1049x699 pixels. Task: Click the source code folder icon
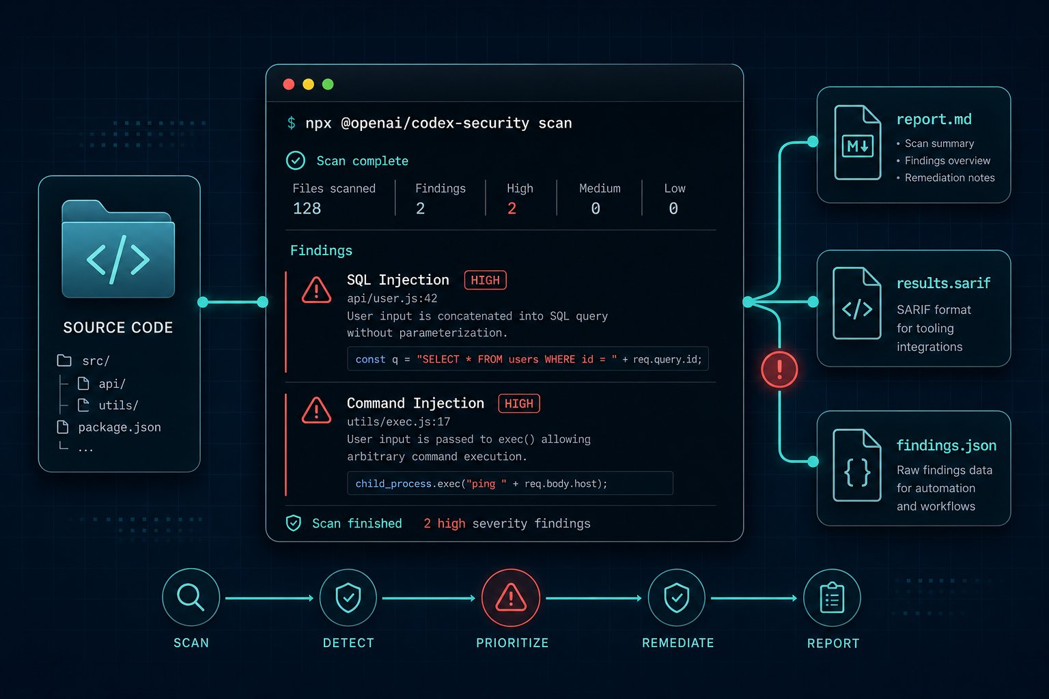click(118, 249)
